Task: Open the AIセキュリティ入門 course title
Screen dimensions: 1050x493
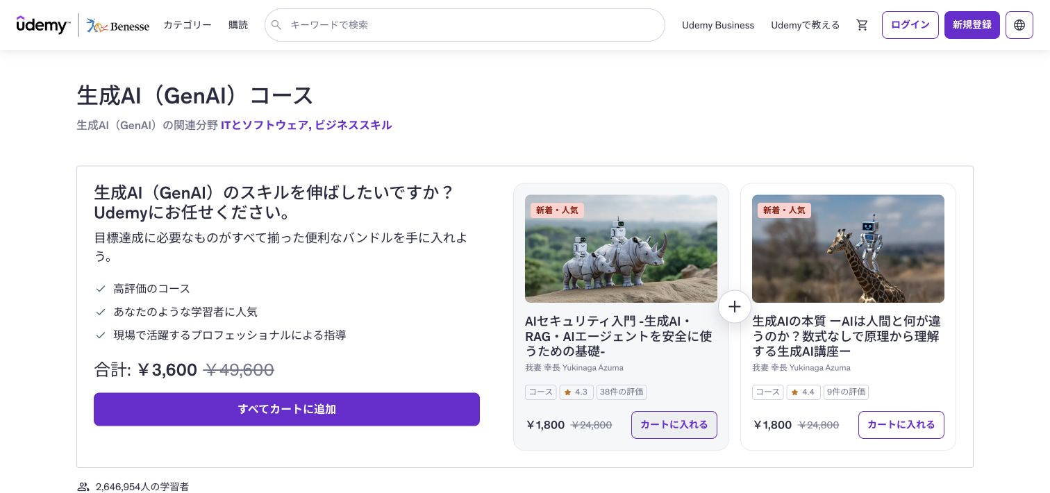Action: coord(618,336)
